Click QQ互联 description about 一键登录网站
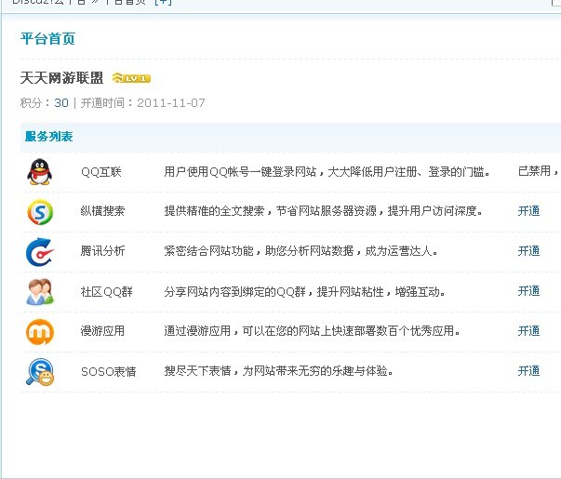This screenshot has width=561, height=479. click(327, 172)
